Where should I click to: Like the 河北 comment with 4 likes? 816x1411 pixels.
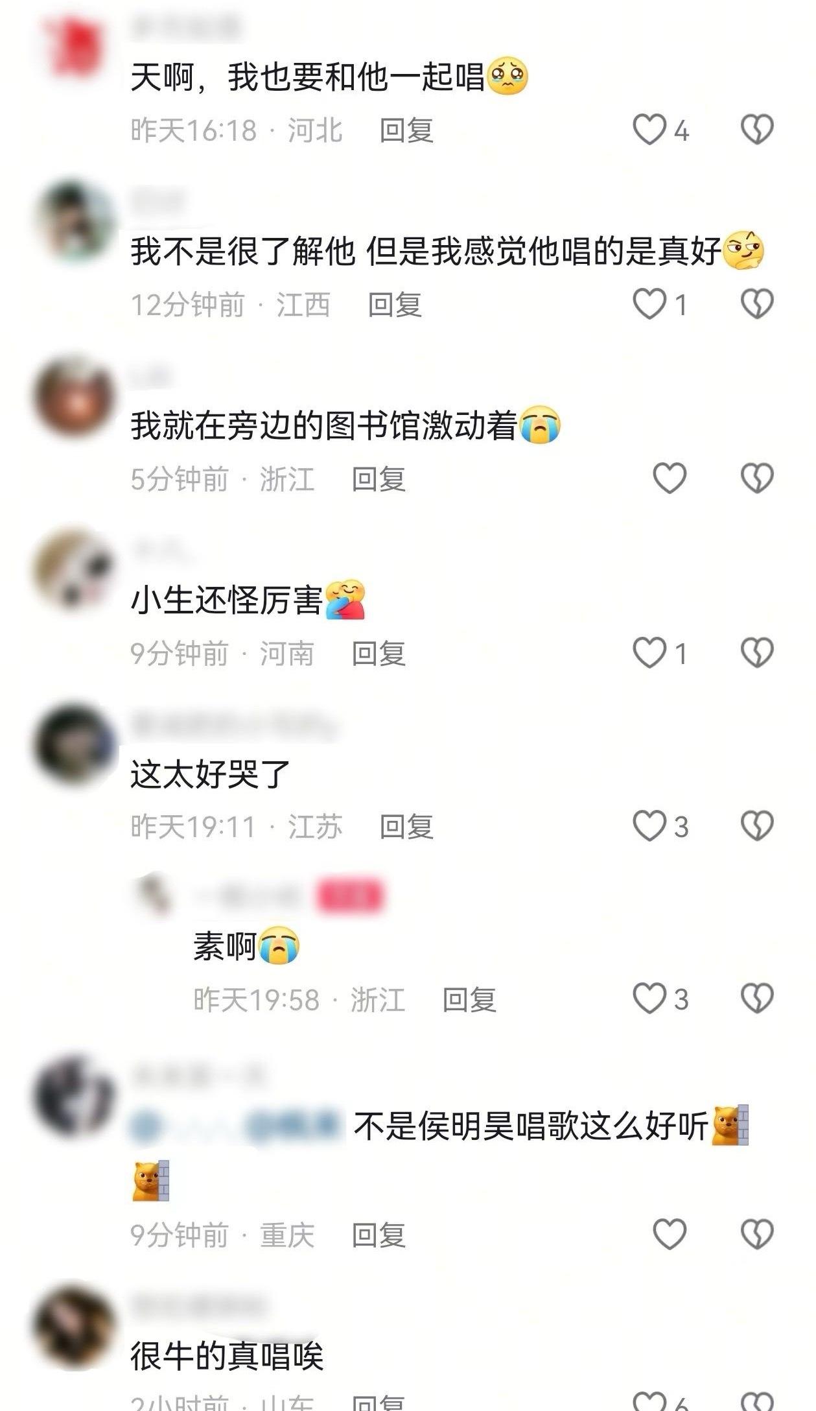(x=649, y=129)
